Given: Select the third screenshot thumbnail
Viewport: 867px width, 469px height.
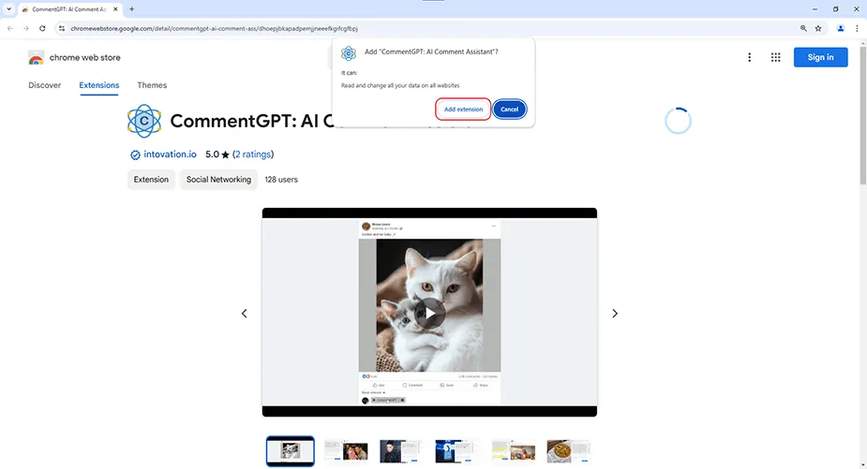Looking at the screenshot, I should point(401,451).
